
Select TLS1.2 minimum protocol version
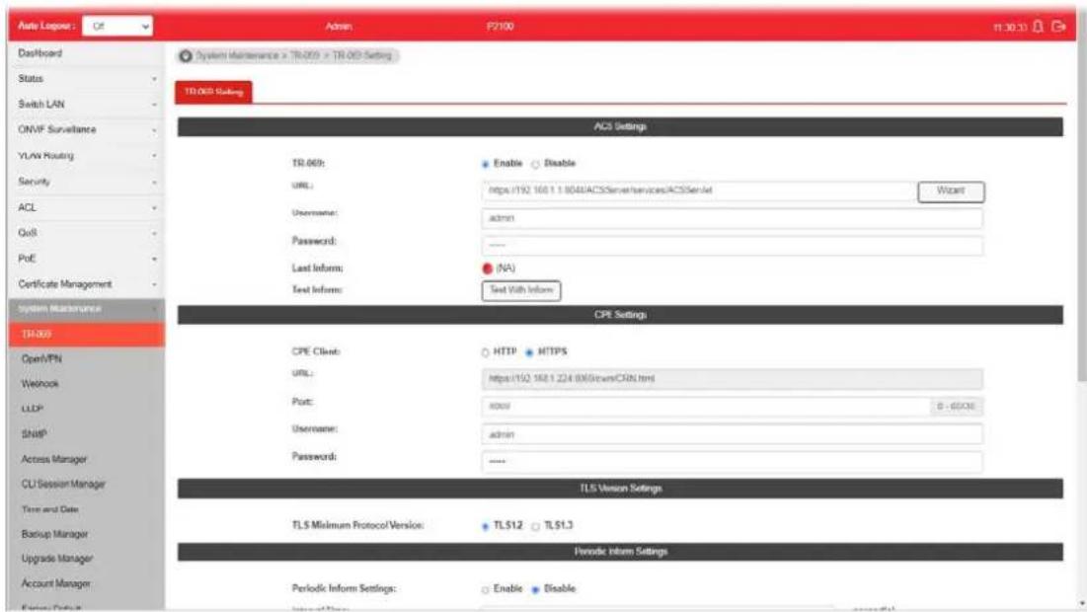(486, 526)
